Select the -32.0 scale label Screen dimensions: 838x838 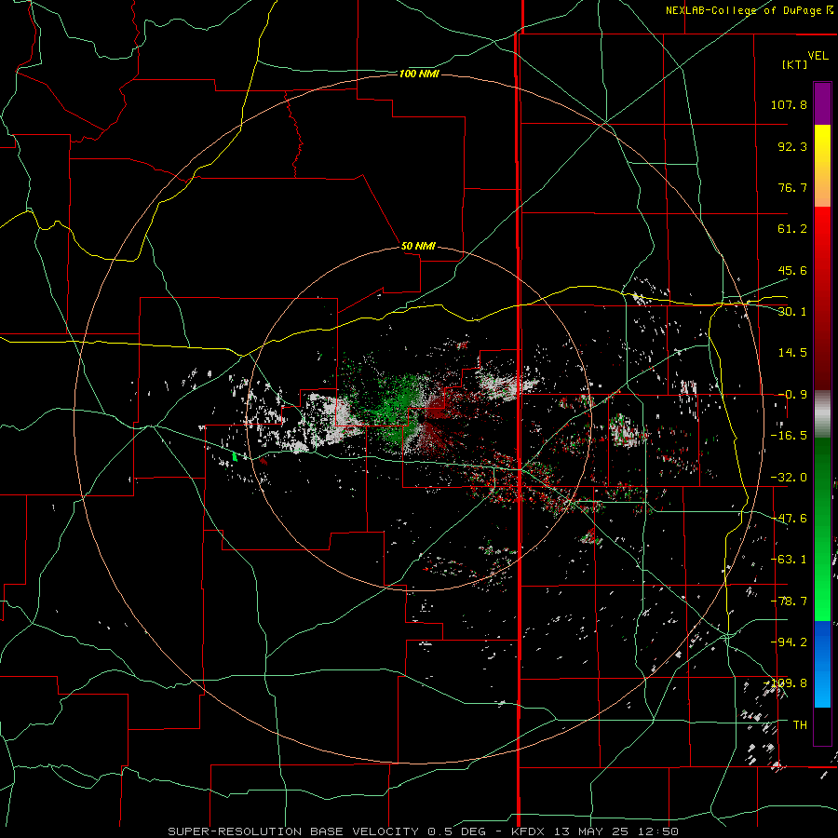[789, 478]
